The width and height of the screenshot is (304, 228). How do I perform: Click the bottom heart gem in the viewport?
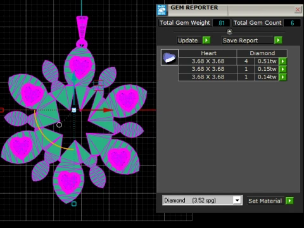[x=69, y=182]
